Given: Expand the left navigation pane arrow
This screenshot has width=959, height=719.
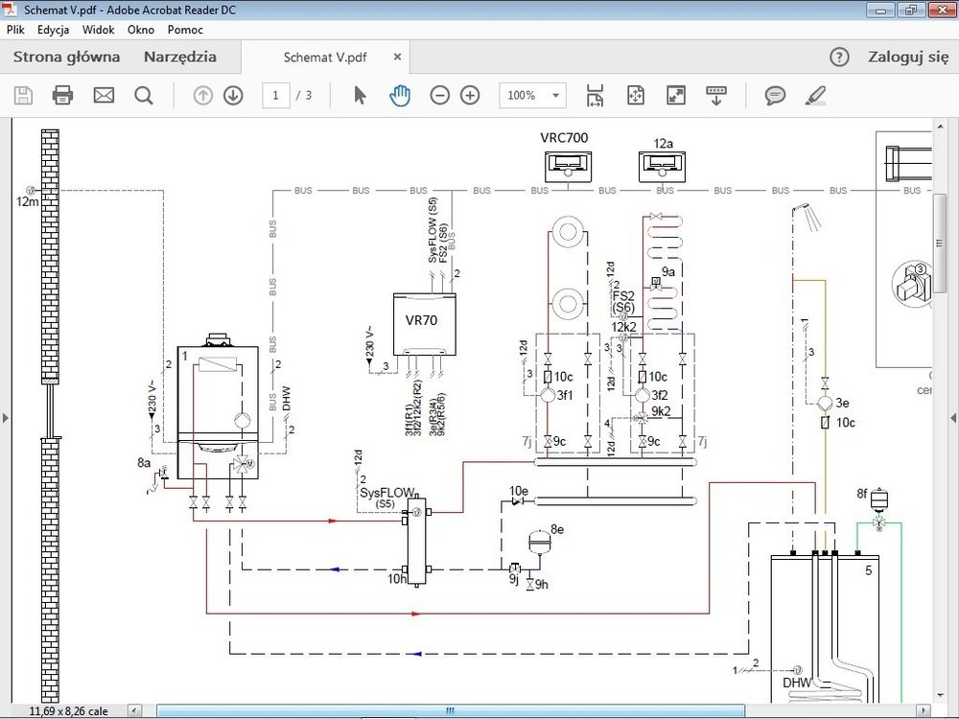Looking at the screenshot, I should (6, 418).
